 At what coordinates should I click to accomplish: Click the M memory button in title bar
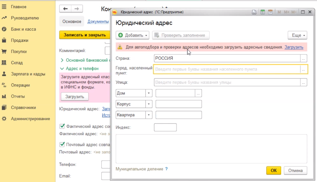[279, 12]
